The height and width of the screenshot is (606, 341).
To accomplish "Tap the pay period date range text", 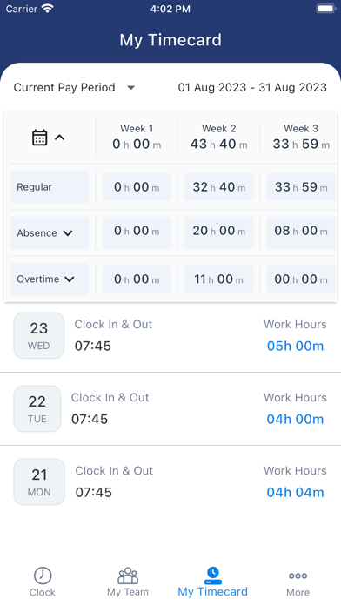I will point(252,87).
